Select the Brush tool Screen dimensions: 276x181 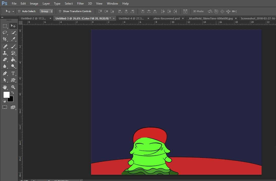pos(13,46)
